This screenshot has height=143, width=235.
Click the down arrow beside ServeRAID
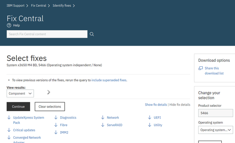pyautogui.click(x=103, y=125)
